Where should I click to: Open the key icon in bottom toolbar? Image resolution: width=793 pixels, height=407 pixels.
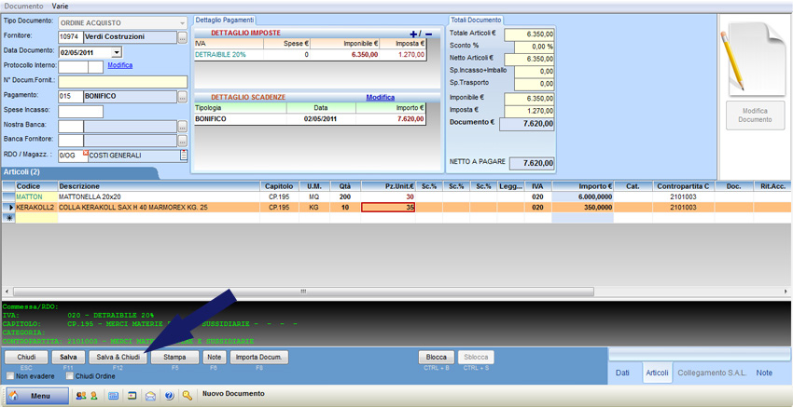pos(188,395)
